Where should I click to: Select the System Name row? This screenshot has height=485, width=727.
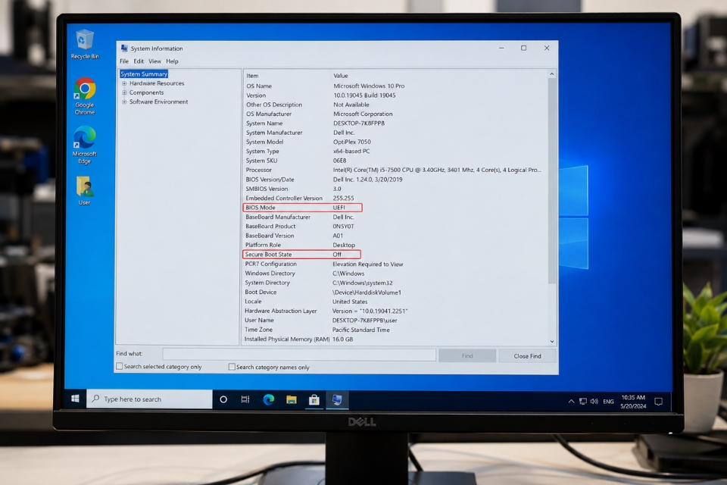tap(395, 123)
